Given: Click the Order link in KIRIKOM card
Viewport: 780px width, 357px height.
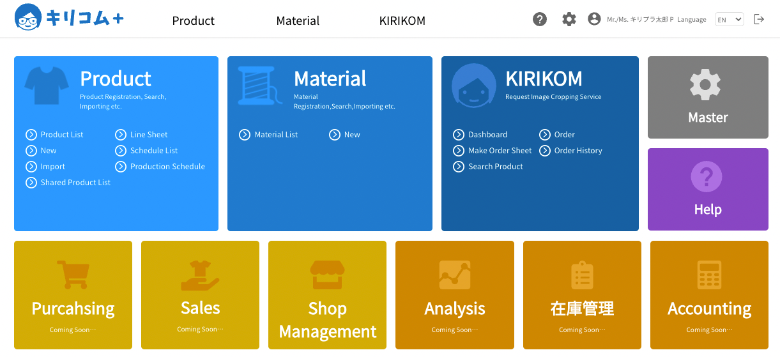Looking at the screenshot, I should pyautogui.click(x=565, y=135).
